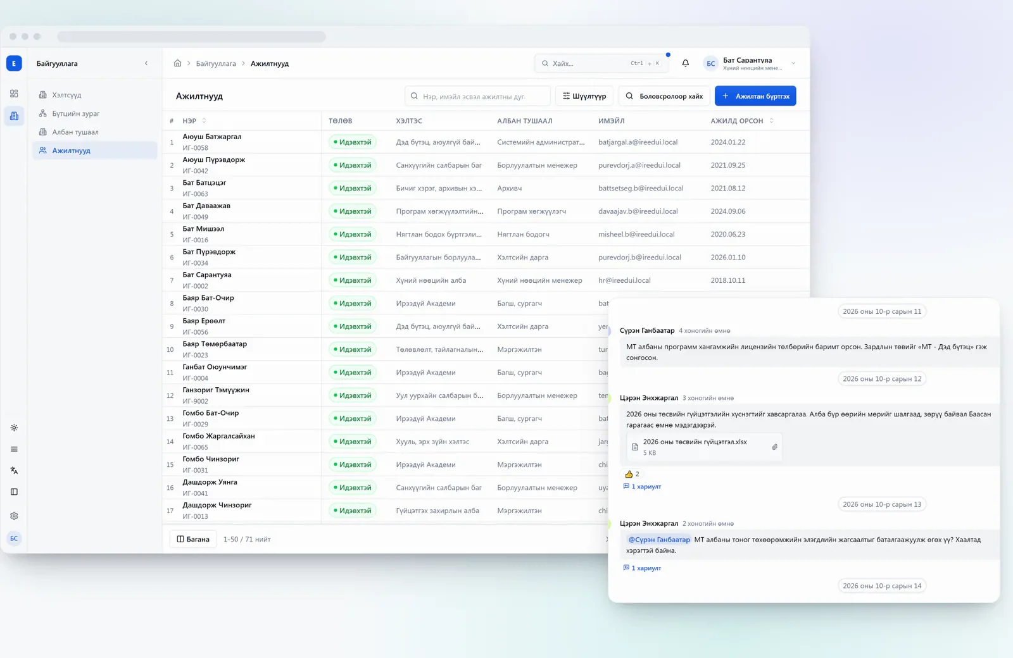Open Бүтцийн зураг in the sidebar
The image size is (1013, 658).
pos(95,113)
